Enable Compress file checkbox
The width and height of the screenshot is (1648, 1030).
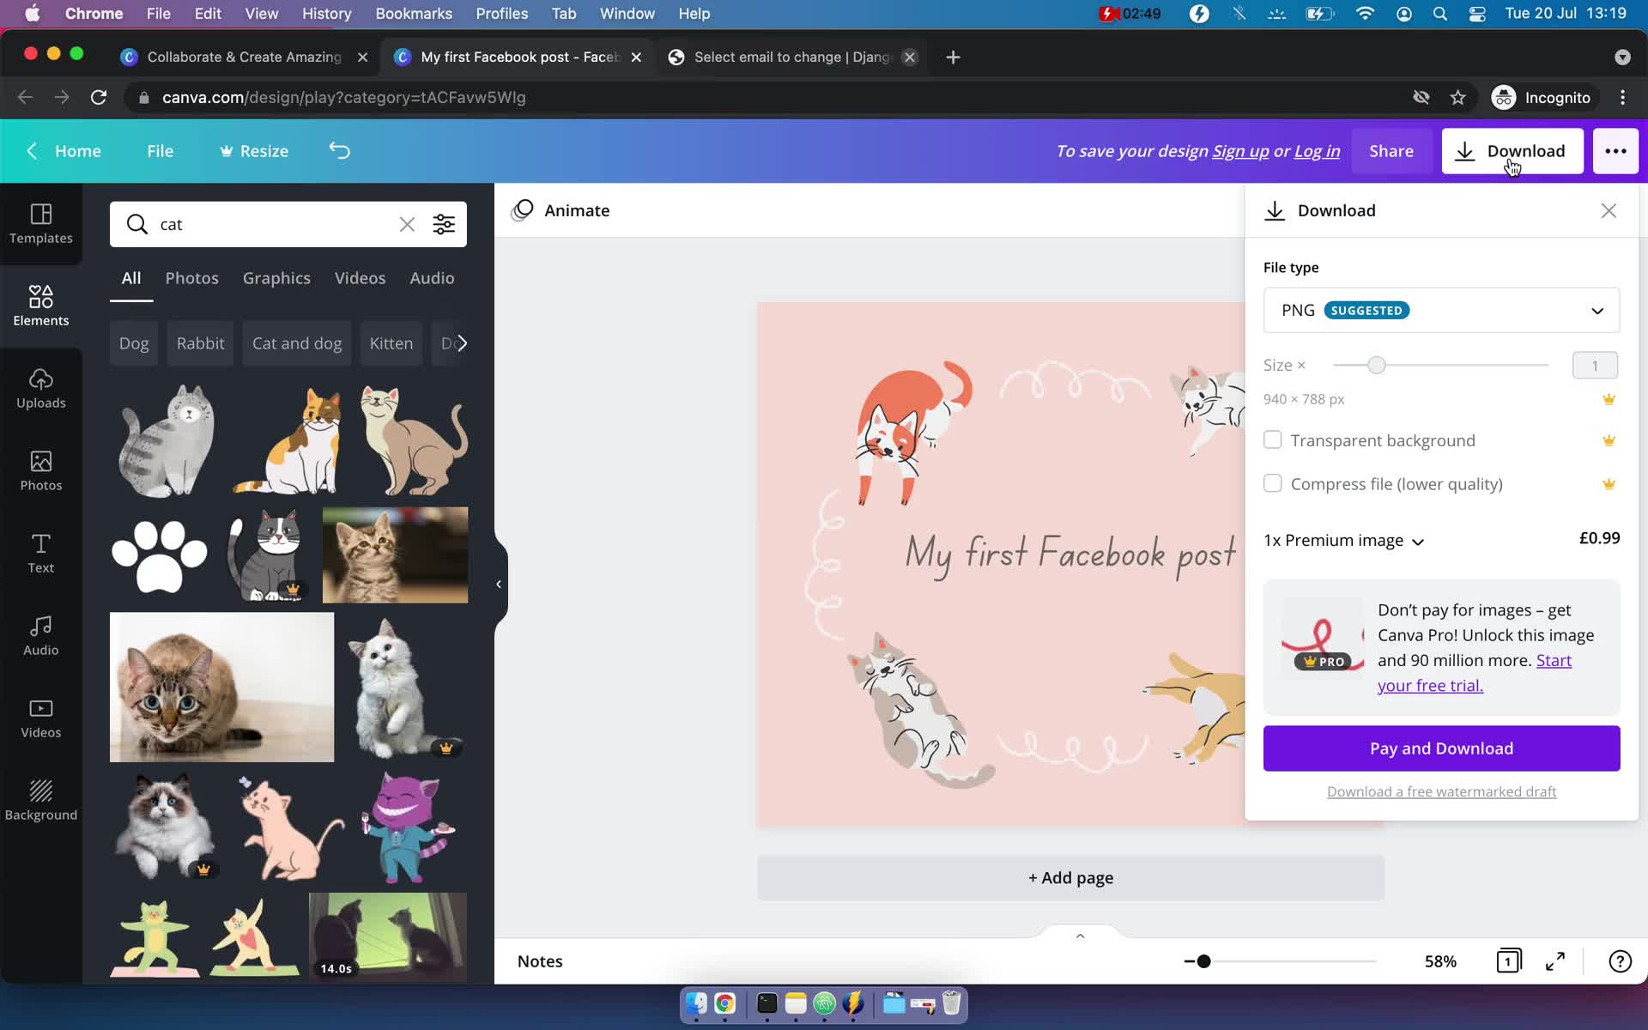coord(1272,483)
